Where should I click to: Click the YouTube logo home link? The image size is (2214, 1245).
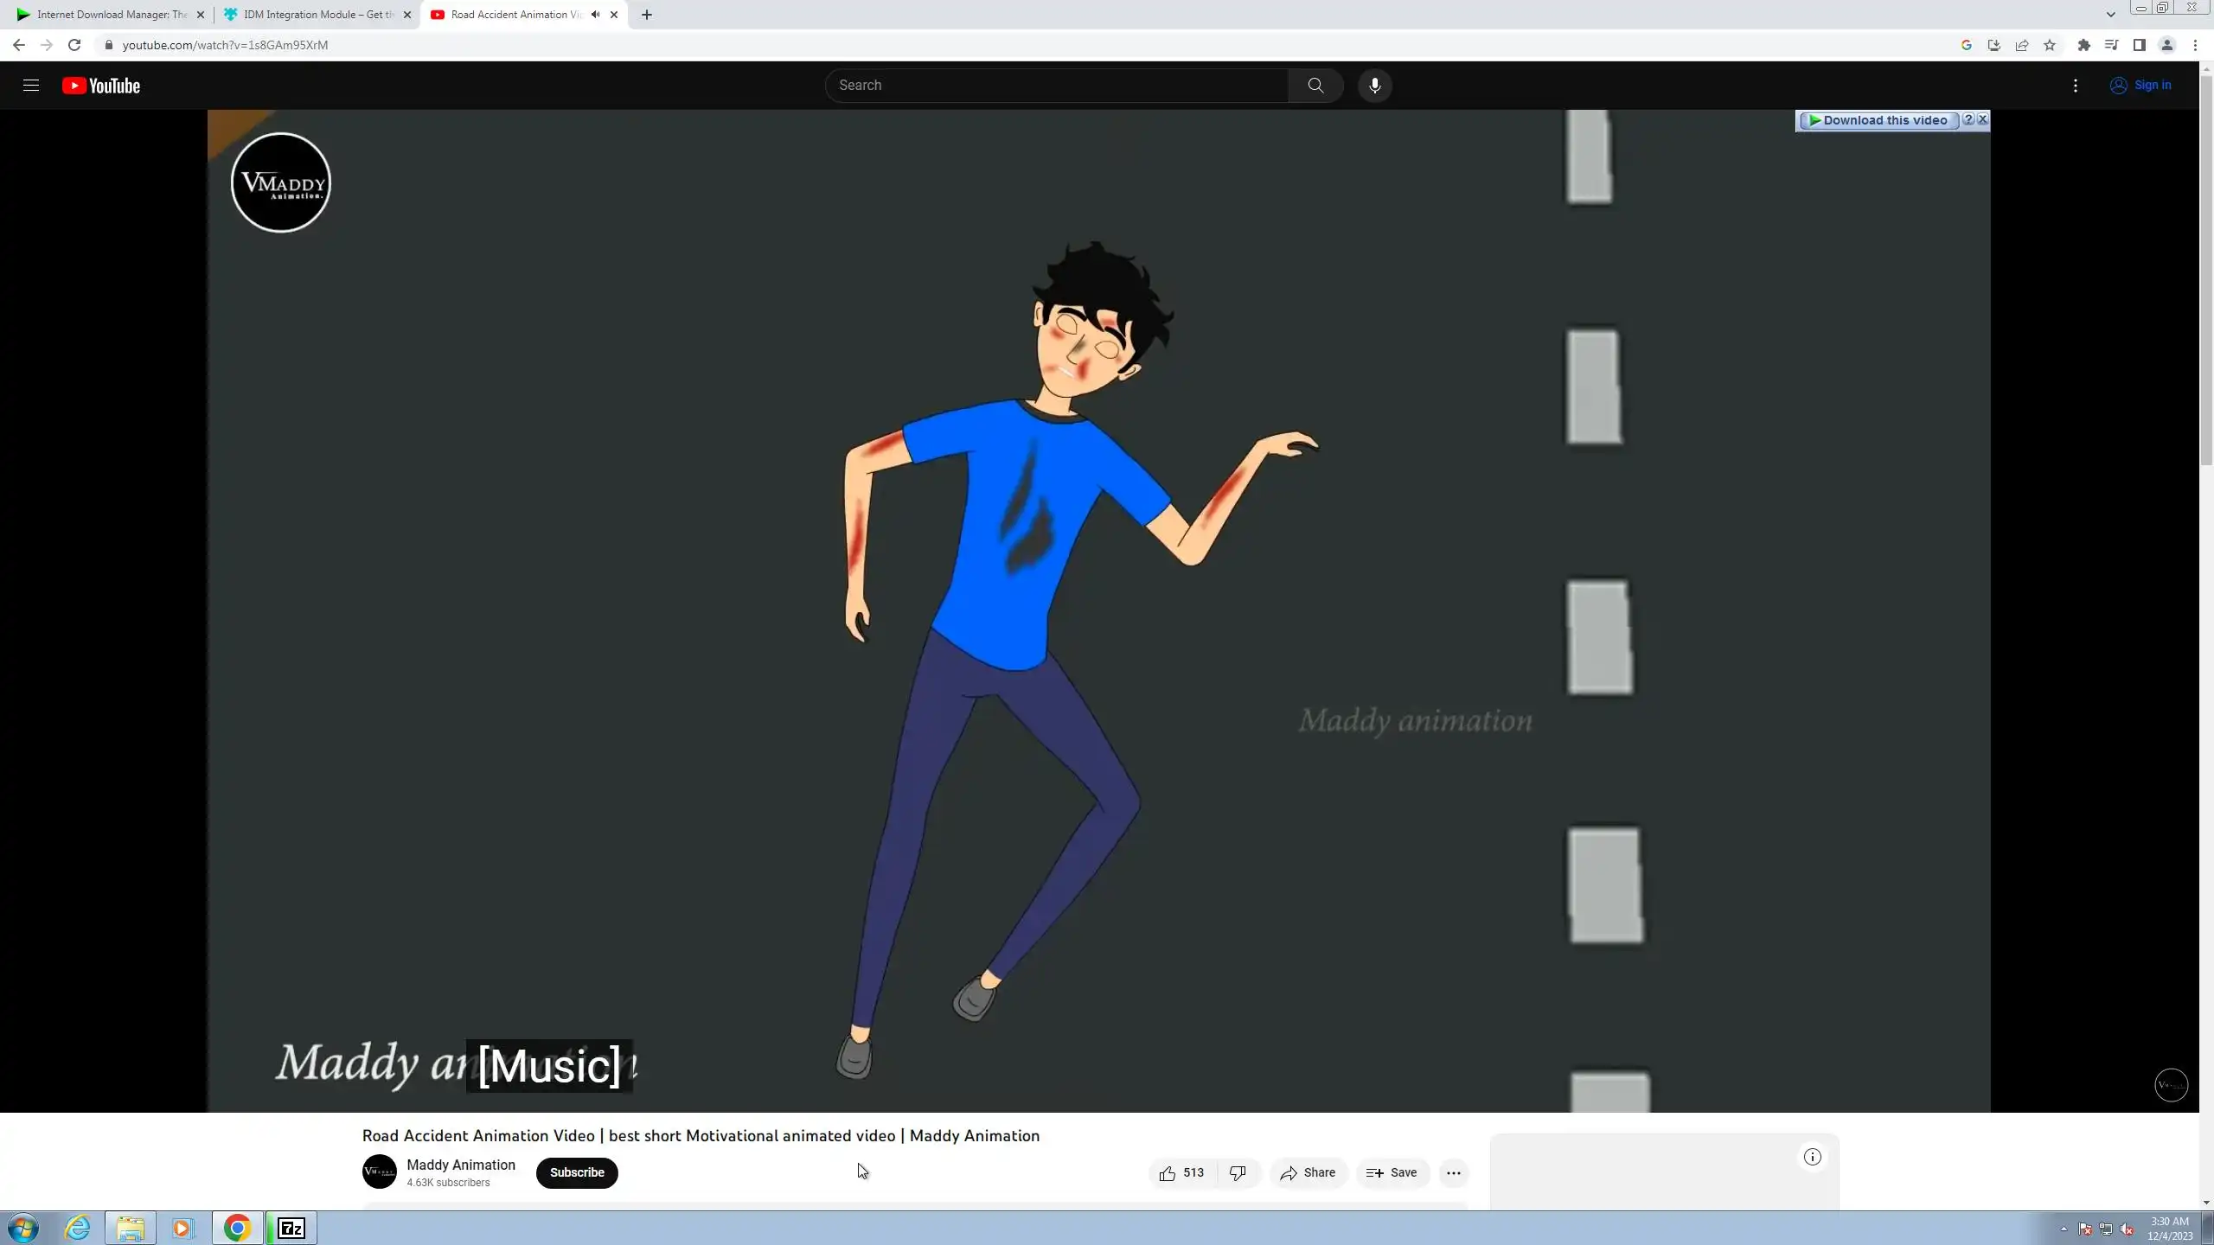coord(101,86)
